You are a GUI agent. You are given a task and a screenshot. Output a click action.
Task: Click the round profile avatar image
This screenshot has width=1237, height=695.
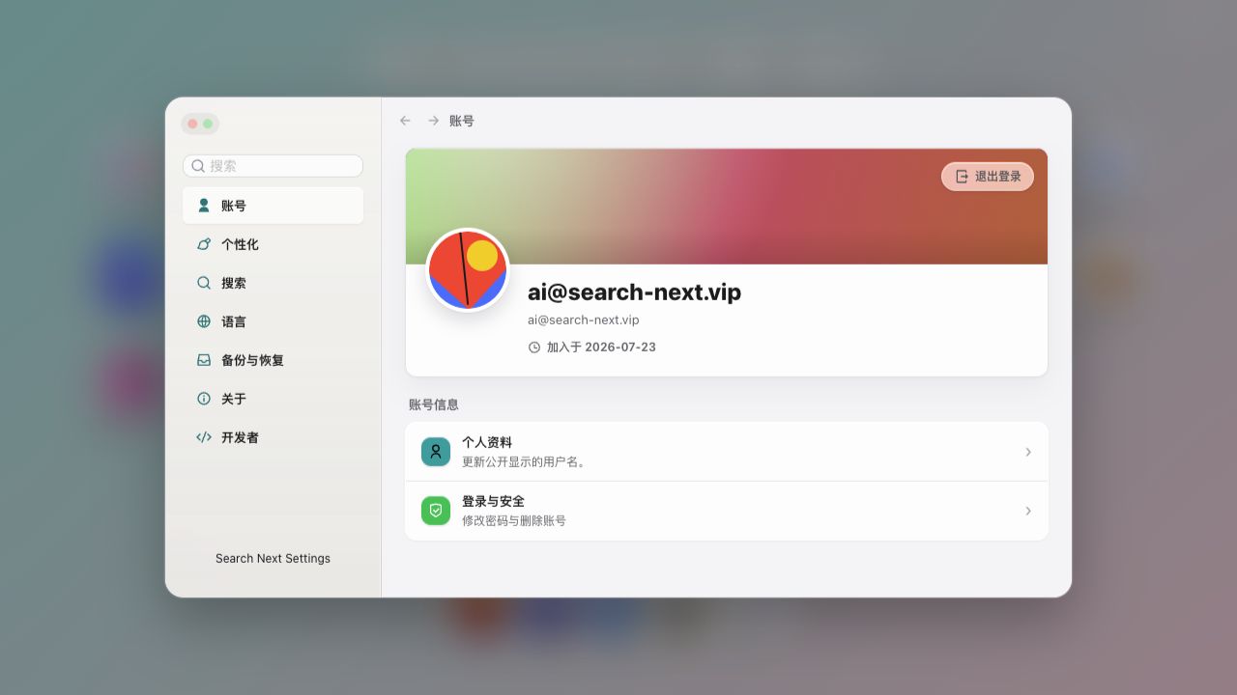pos(468,270)
